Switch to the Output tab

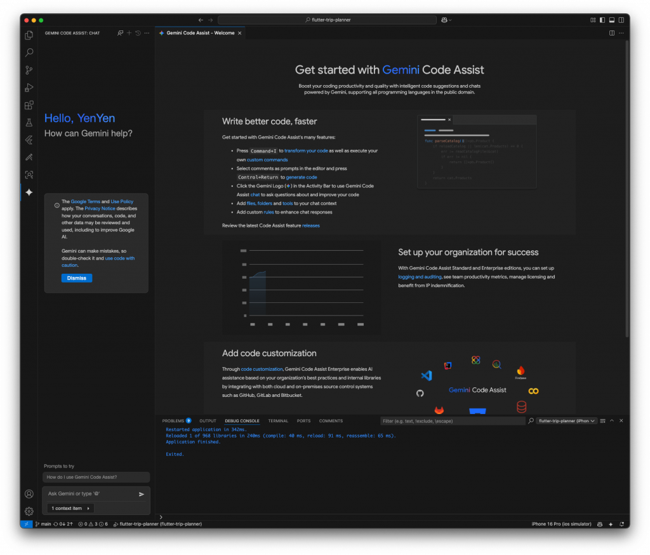pyautogui.click(x=208, y=420)
